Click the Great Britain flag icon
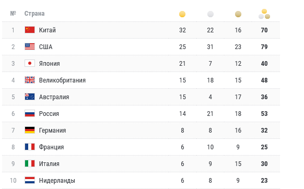304x189 pixels. point(30,80)
